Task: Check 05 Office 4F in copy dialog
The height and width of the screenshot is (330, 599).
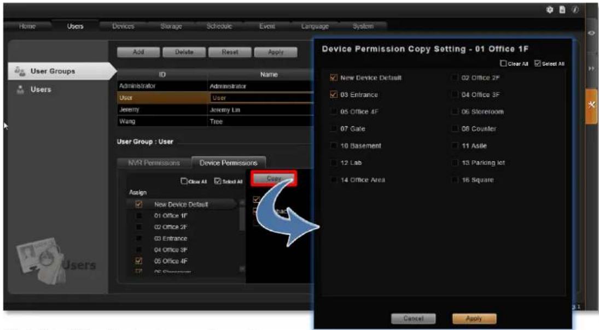Action: point(334,111)
